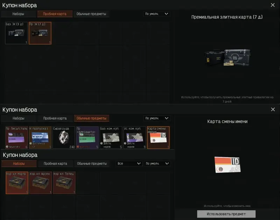Select the Пр. ЭК (7 д) card item
280x220 pixels.
pos(40,33)
